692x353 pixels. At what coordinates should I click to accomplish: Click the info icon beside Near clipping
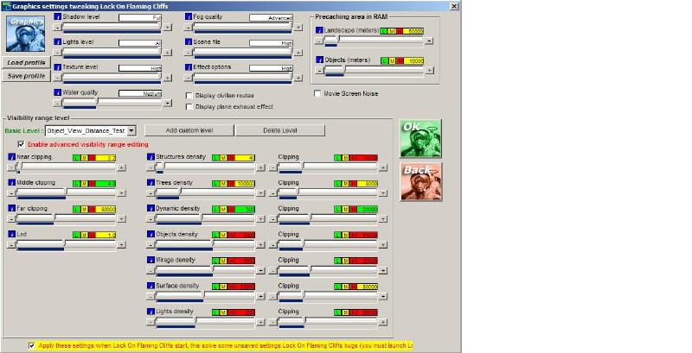pyautogui.click(x=12, y=157)
